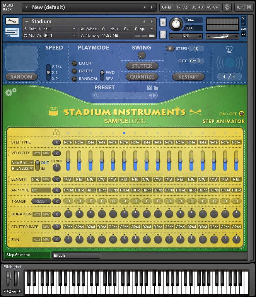
Task: Select next preset arrow in preset bar
Action: [155, 95]
